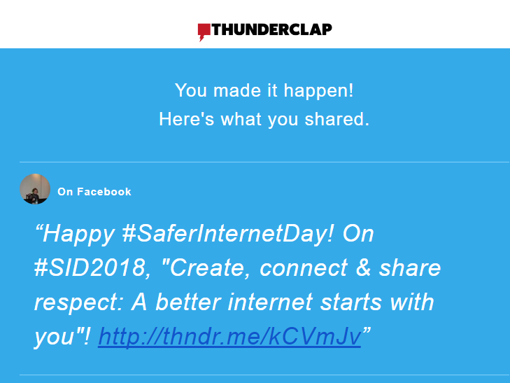This screenshot has width=510, height=383.
Task: Open the circular profile avatar photo
Action: [35, 189]
